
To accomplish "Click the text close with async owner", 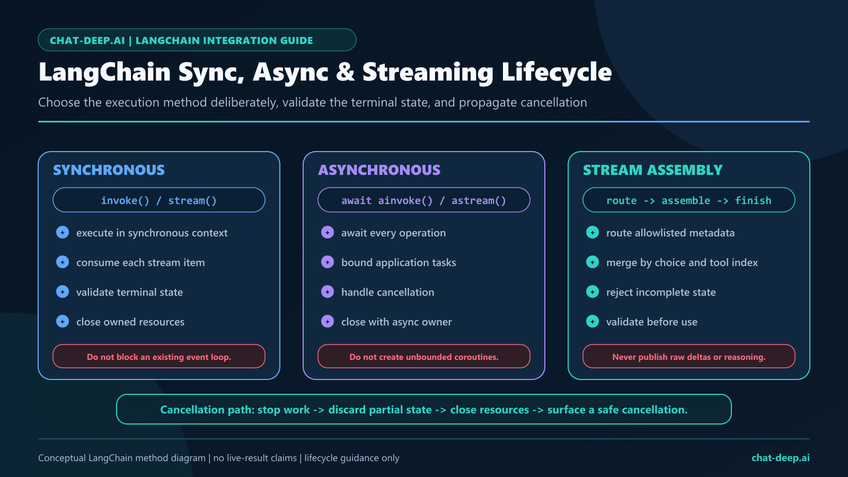I will 396,322.
